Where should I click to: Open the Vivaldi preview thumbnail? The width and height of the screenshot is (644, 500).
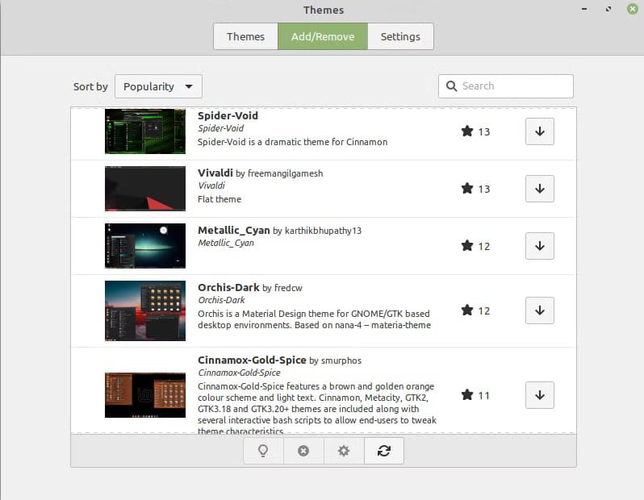[145, 189]
